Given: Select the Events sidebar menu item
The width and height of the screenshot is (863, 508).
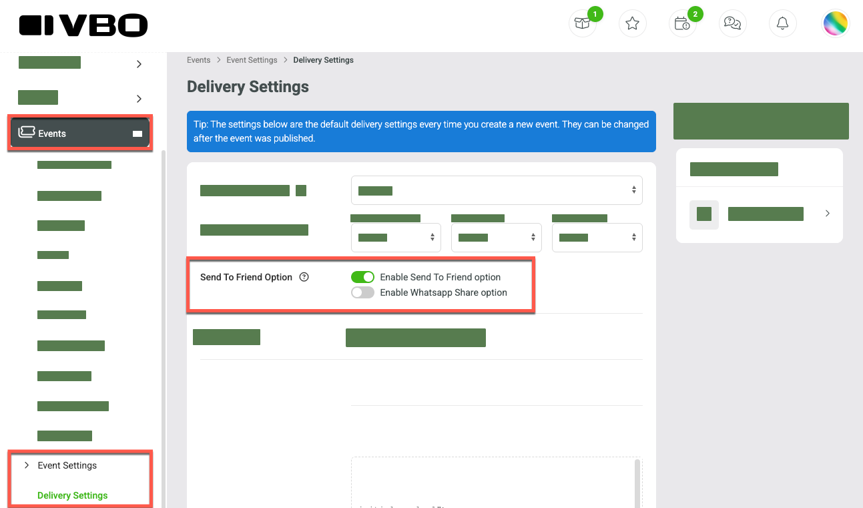Looking at the screenshot, I should tap(80, 133).
